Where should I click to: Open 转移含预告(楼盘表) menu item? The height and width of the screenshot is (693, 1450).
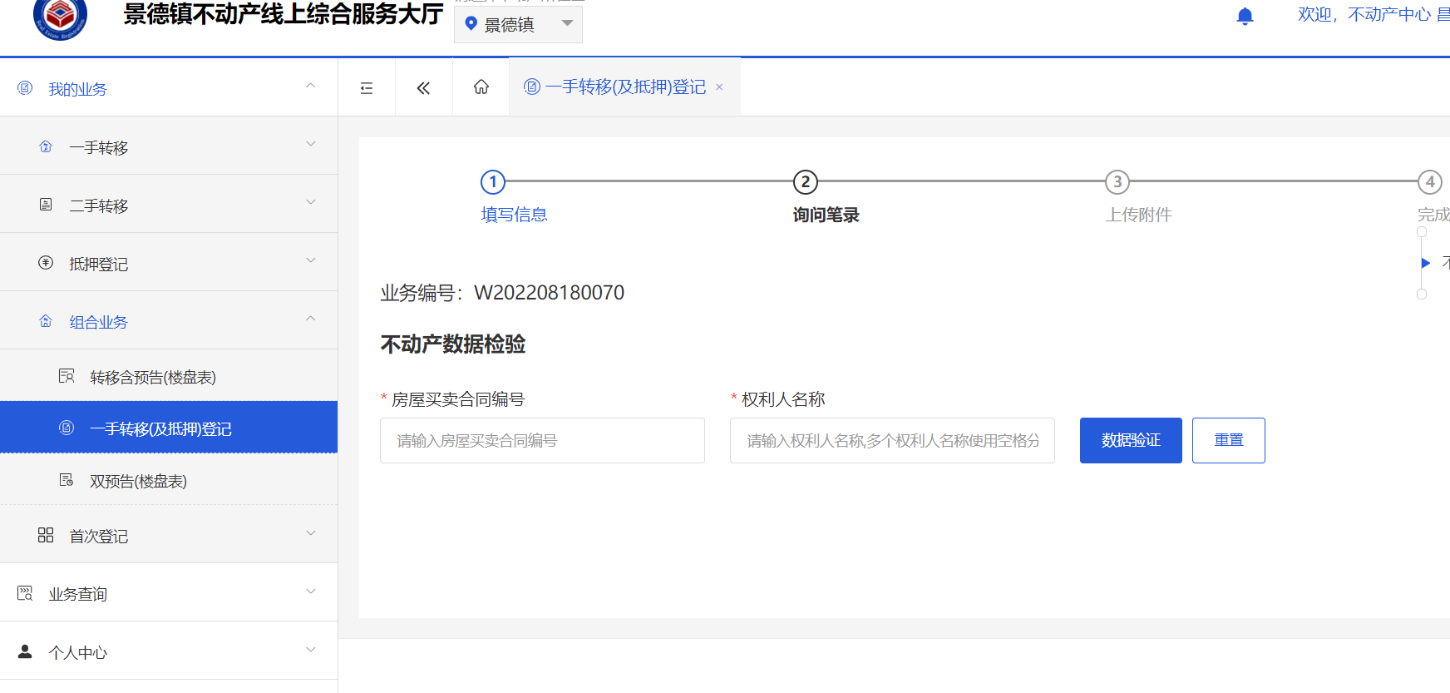tap(153, 377)
